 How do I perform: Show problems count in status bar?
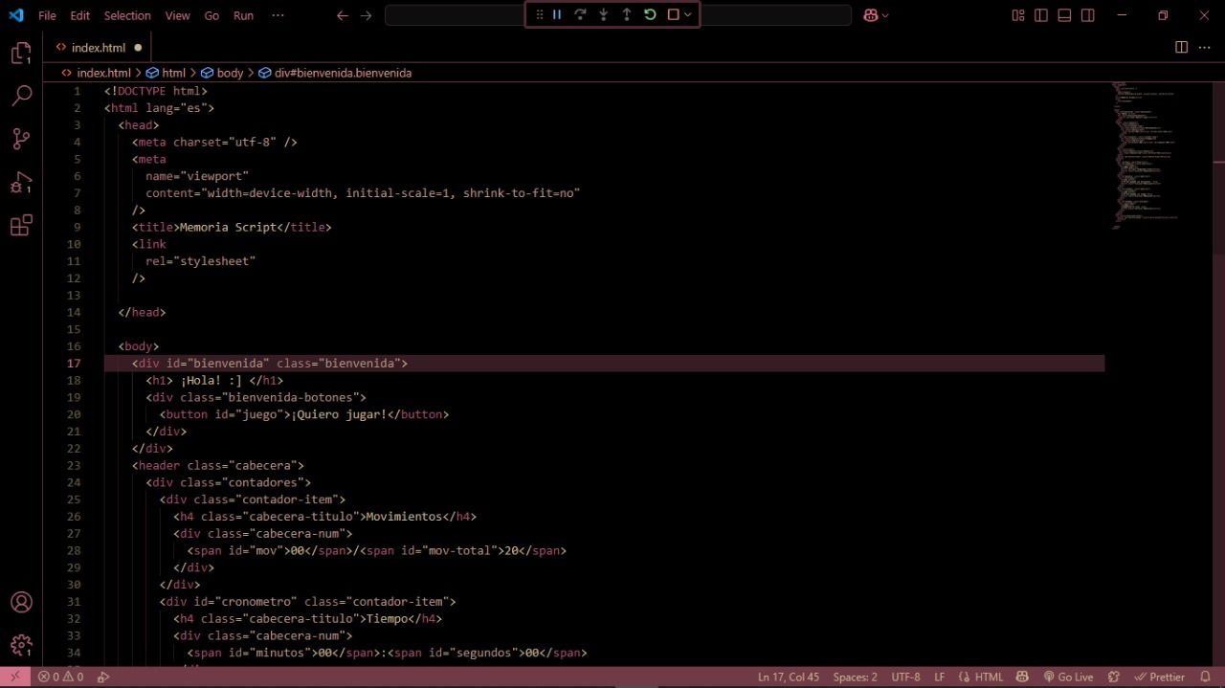(x=60, y=677)
